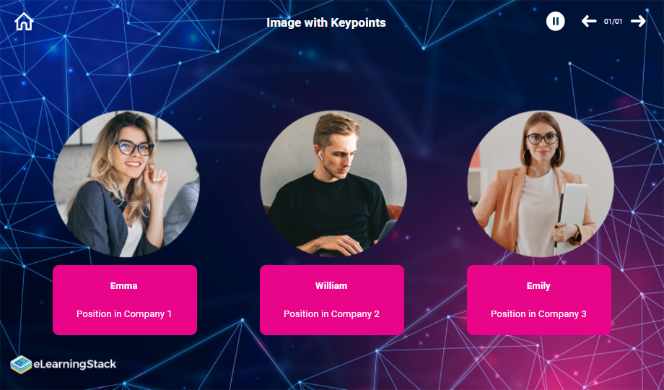Click the 01/01 slide counter
Viewport: 664px width, 390px height.
[x=613, y=21]
